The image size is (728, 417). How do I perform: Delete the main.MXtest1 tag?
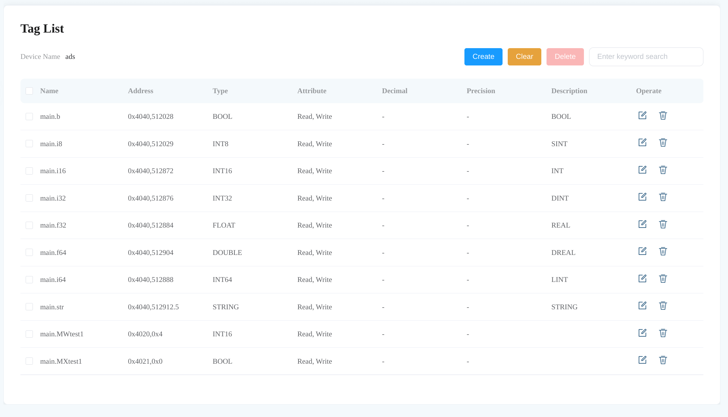coord(663,360)
